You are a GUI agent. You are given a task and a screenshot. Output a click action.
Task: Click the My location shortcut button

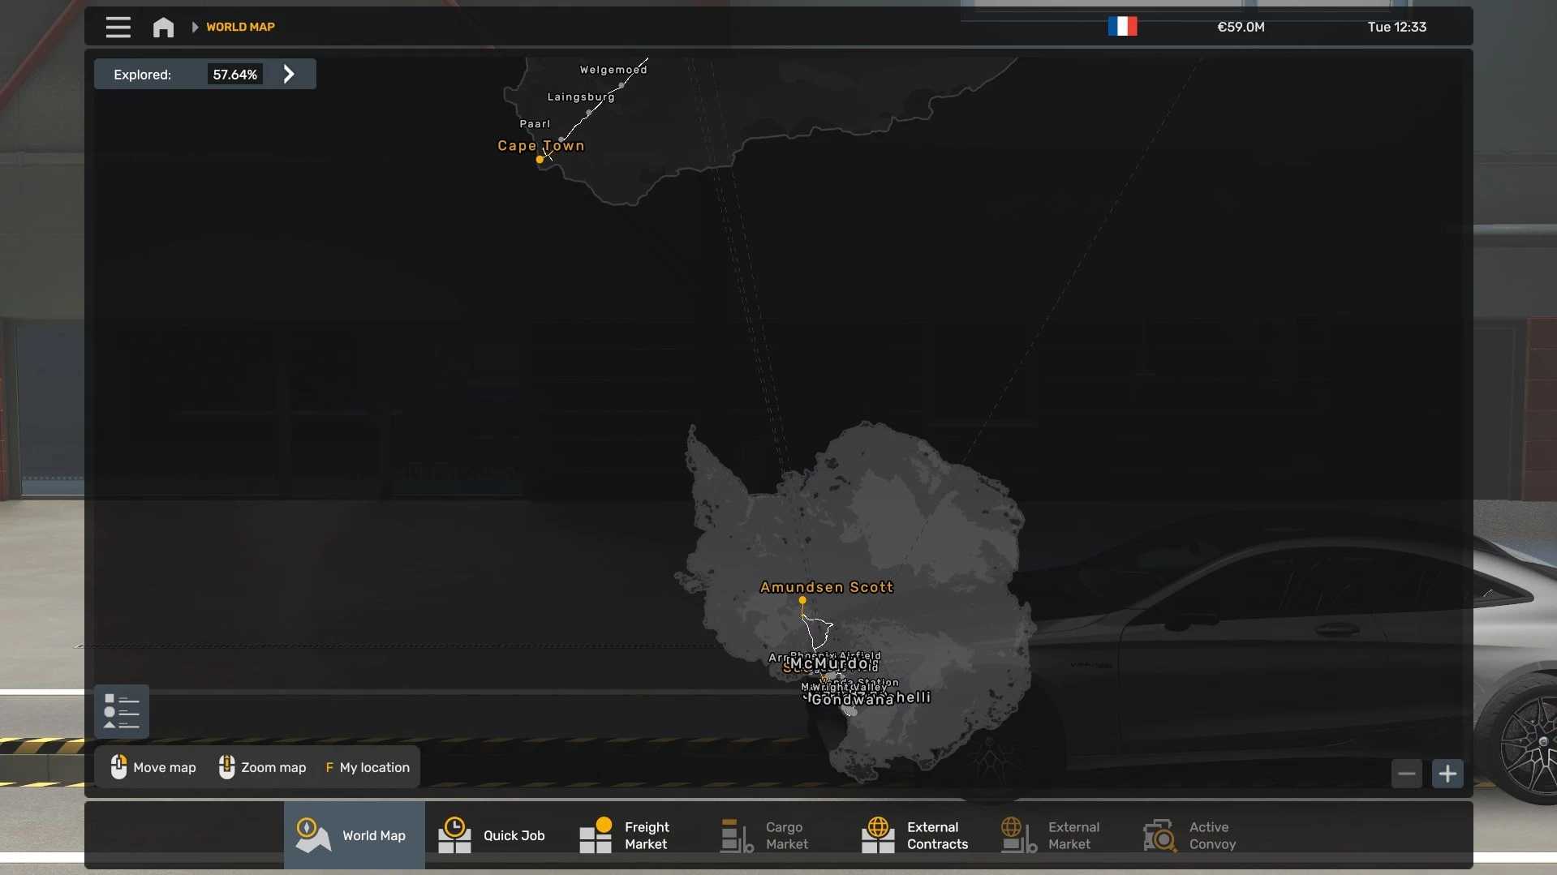click(368, 767)
